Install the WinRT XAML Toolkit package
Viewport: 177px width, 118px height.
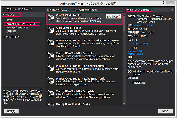[114, 17]
